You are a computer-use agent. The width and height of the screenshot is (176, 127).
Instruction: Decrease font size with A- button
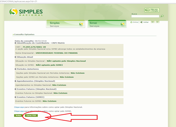[157, 22]
